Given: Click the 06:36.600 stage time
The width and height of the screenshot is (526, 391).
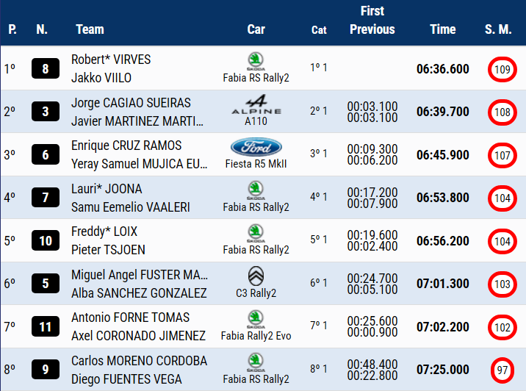Looking at the screenshot, I should [442, 69].
